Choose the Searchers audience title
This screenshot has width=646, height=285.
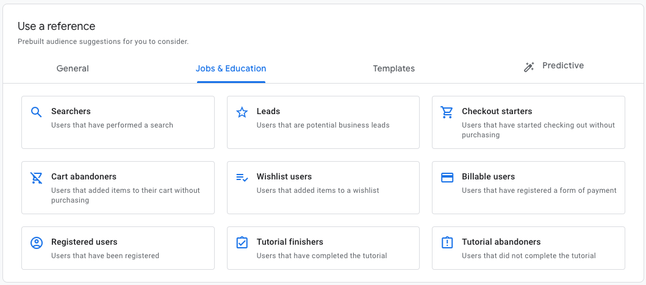pyautogui.click(x=71, y=111)
